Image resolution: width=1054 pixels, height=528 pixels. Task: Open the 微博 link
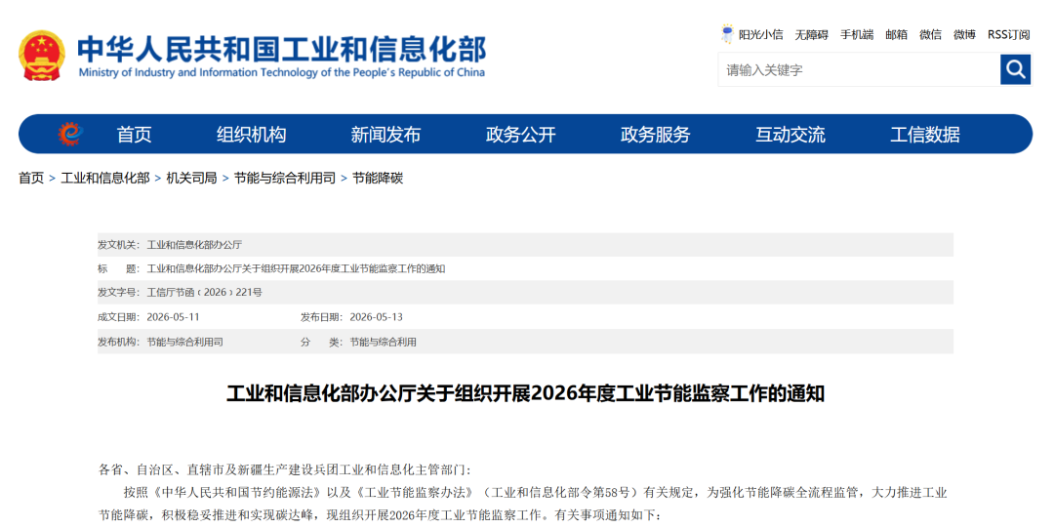click(964, 34)
